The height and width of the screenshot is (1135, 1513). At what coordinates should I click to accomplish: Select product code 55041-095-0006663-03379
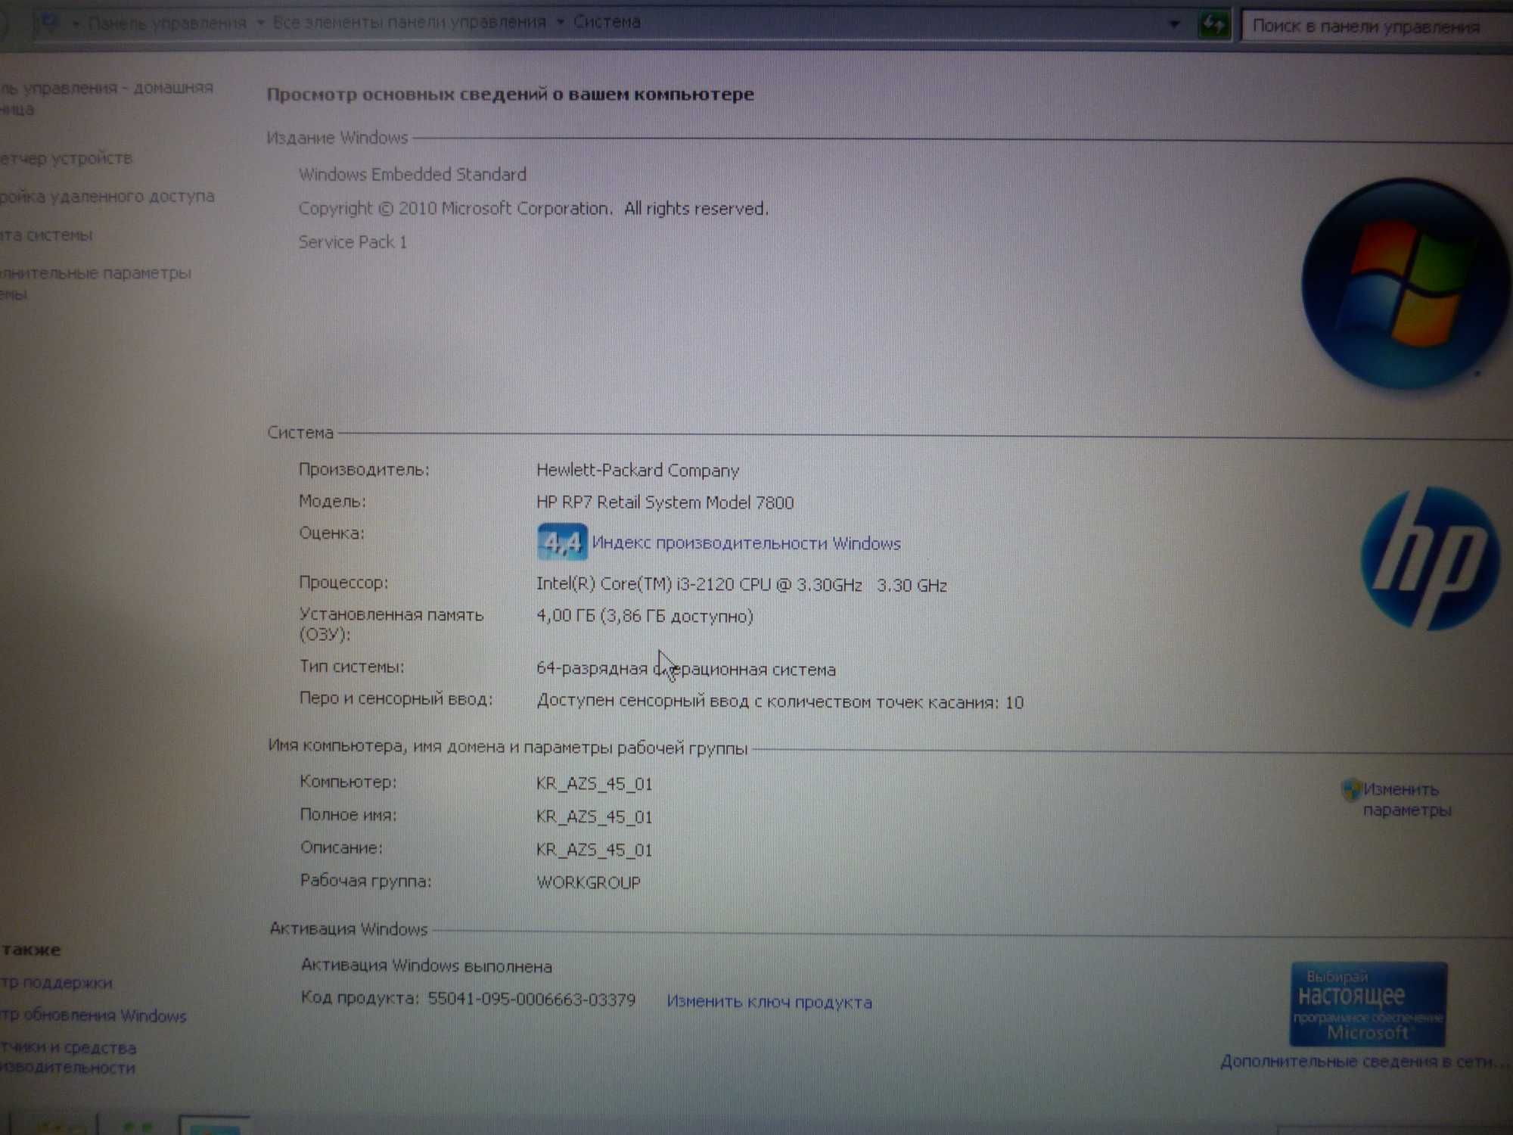532,1000
